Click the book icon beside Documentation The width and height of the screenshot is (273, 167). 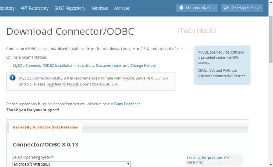(181, 8)
